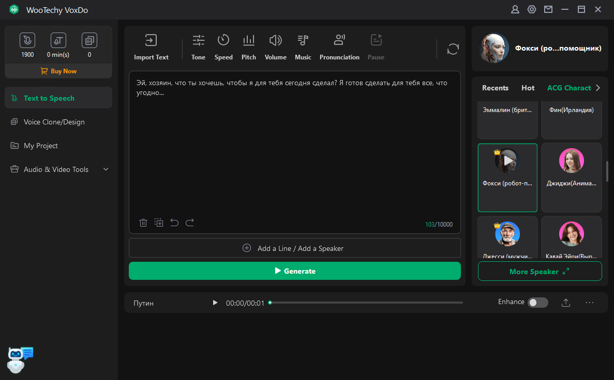The width and height of the screenshot is (614, 380).
Task: Open Import Text tool
Action: click(151, 47)
